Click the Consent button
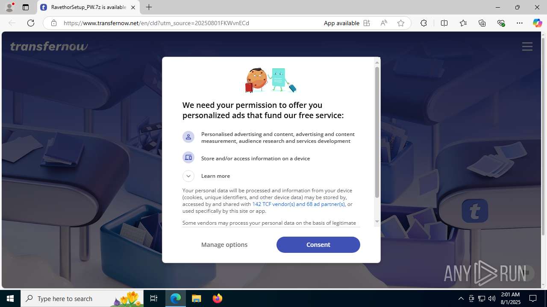Screen dimensions: 547x307 (318, 245)
